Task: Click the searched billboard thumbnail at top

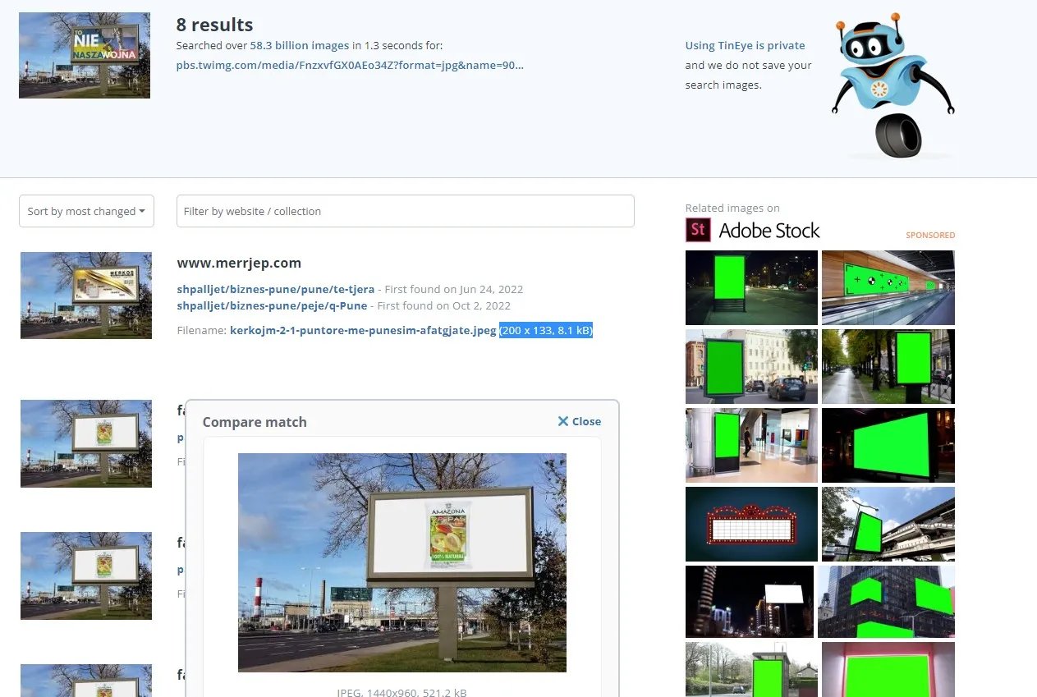Action: coord(85,55)
